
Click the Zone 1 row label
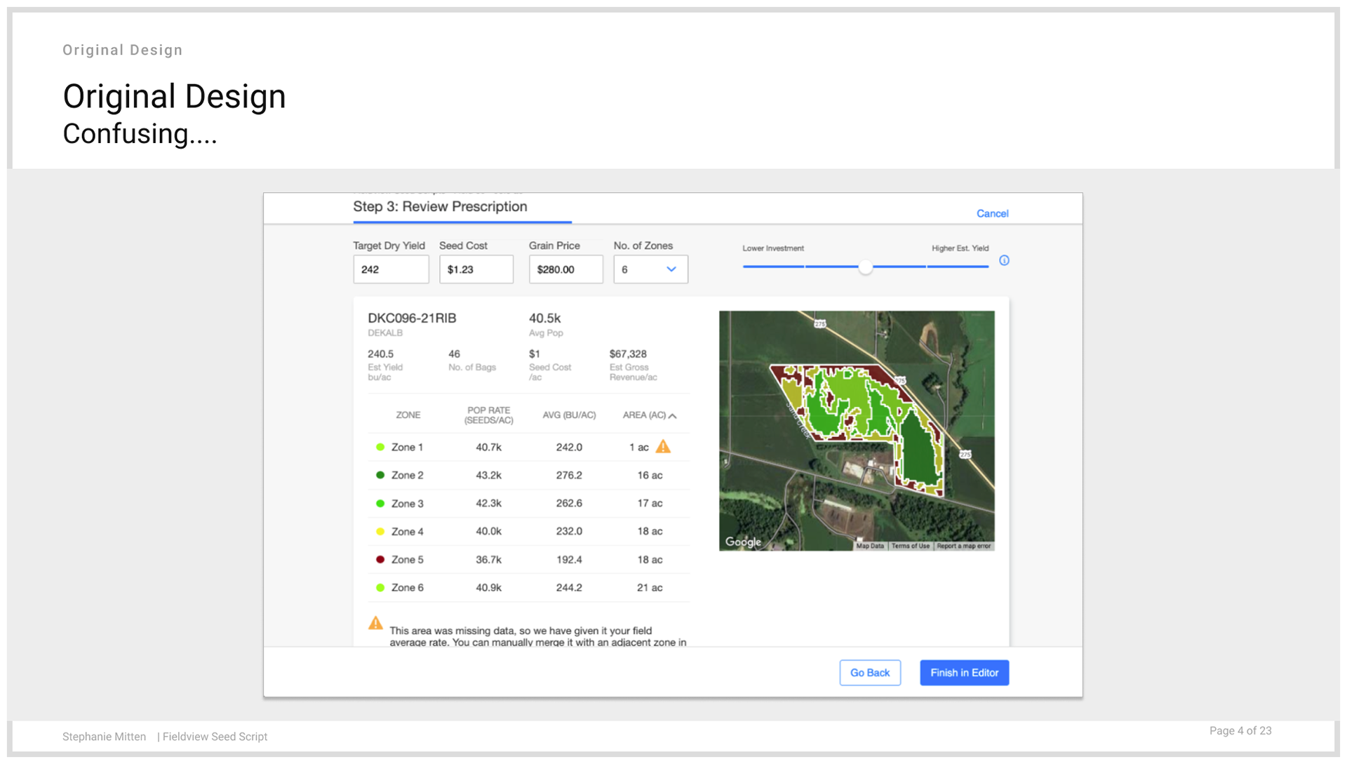(407, 447)
